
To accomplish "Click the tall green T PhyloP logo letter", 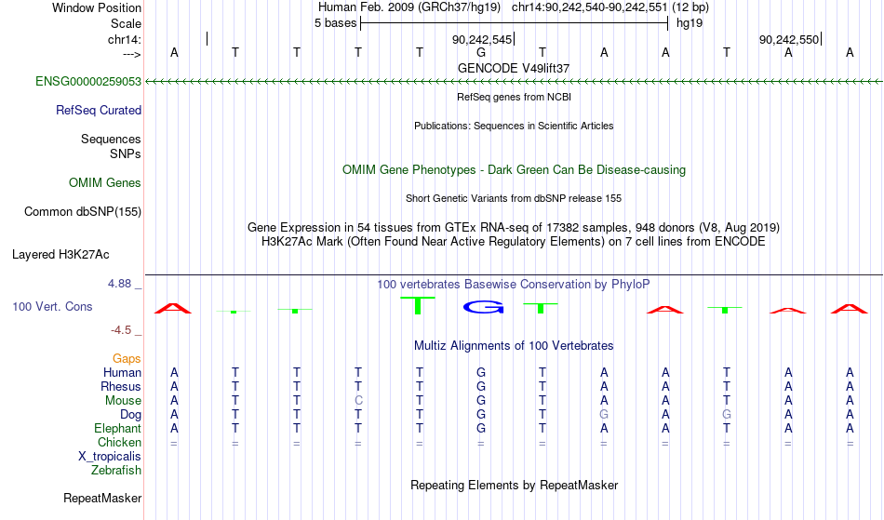I will point(418,305).
